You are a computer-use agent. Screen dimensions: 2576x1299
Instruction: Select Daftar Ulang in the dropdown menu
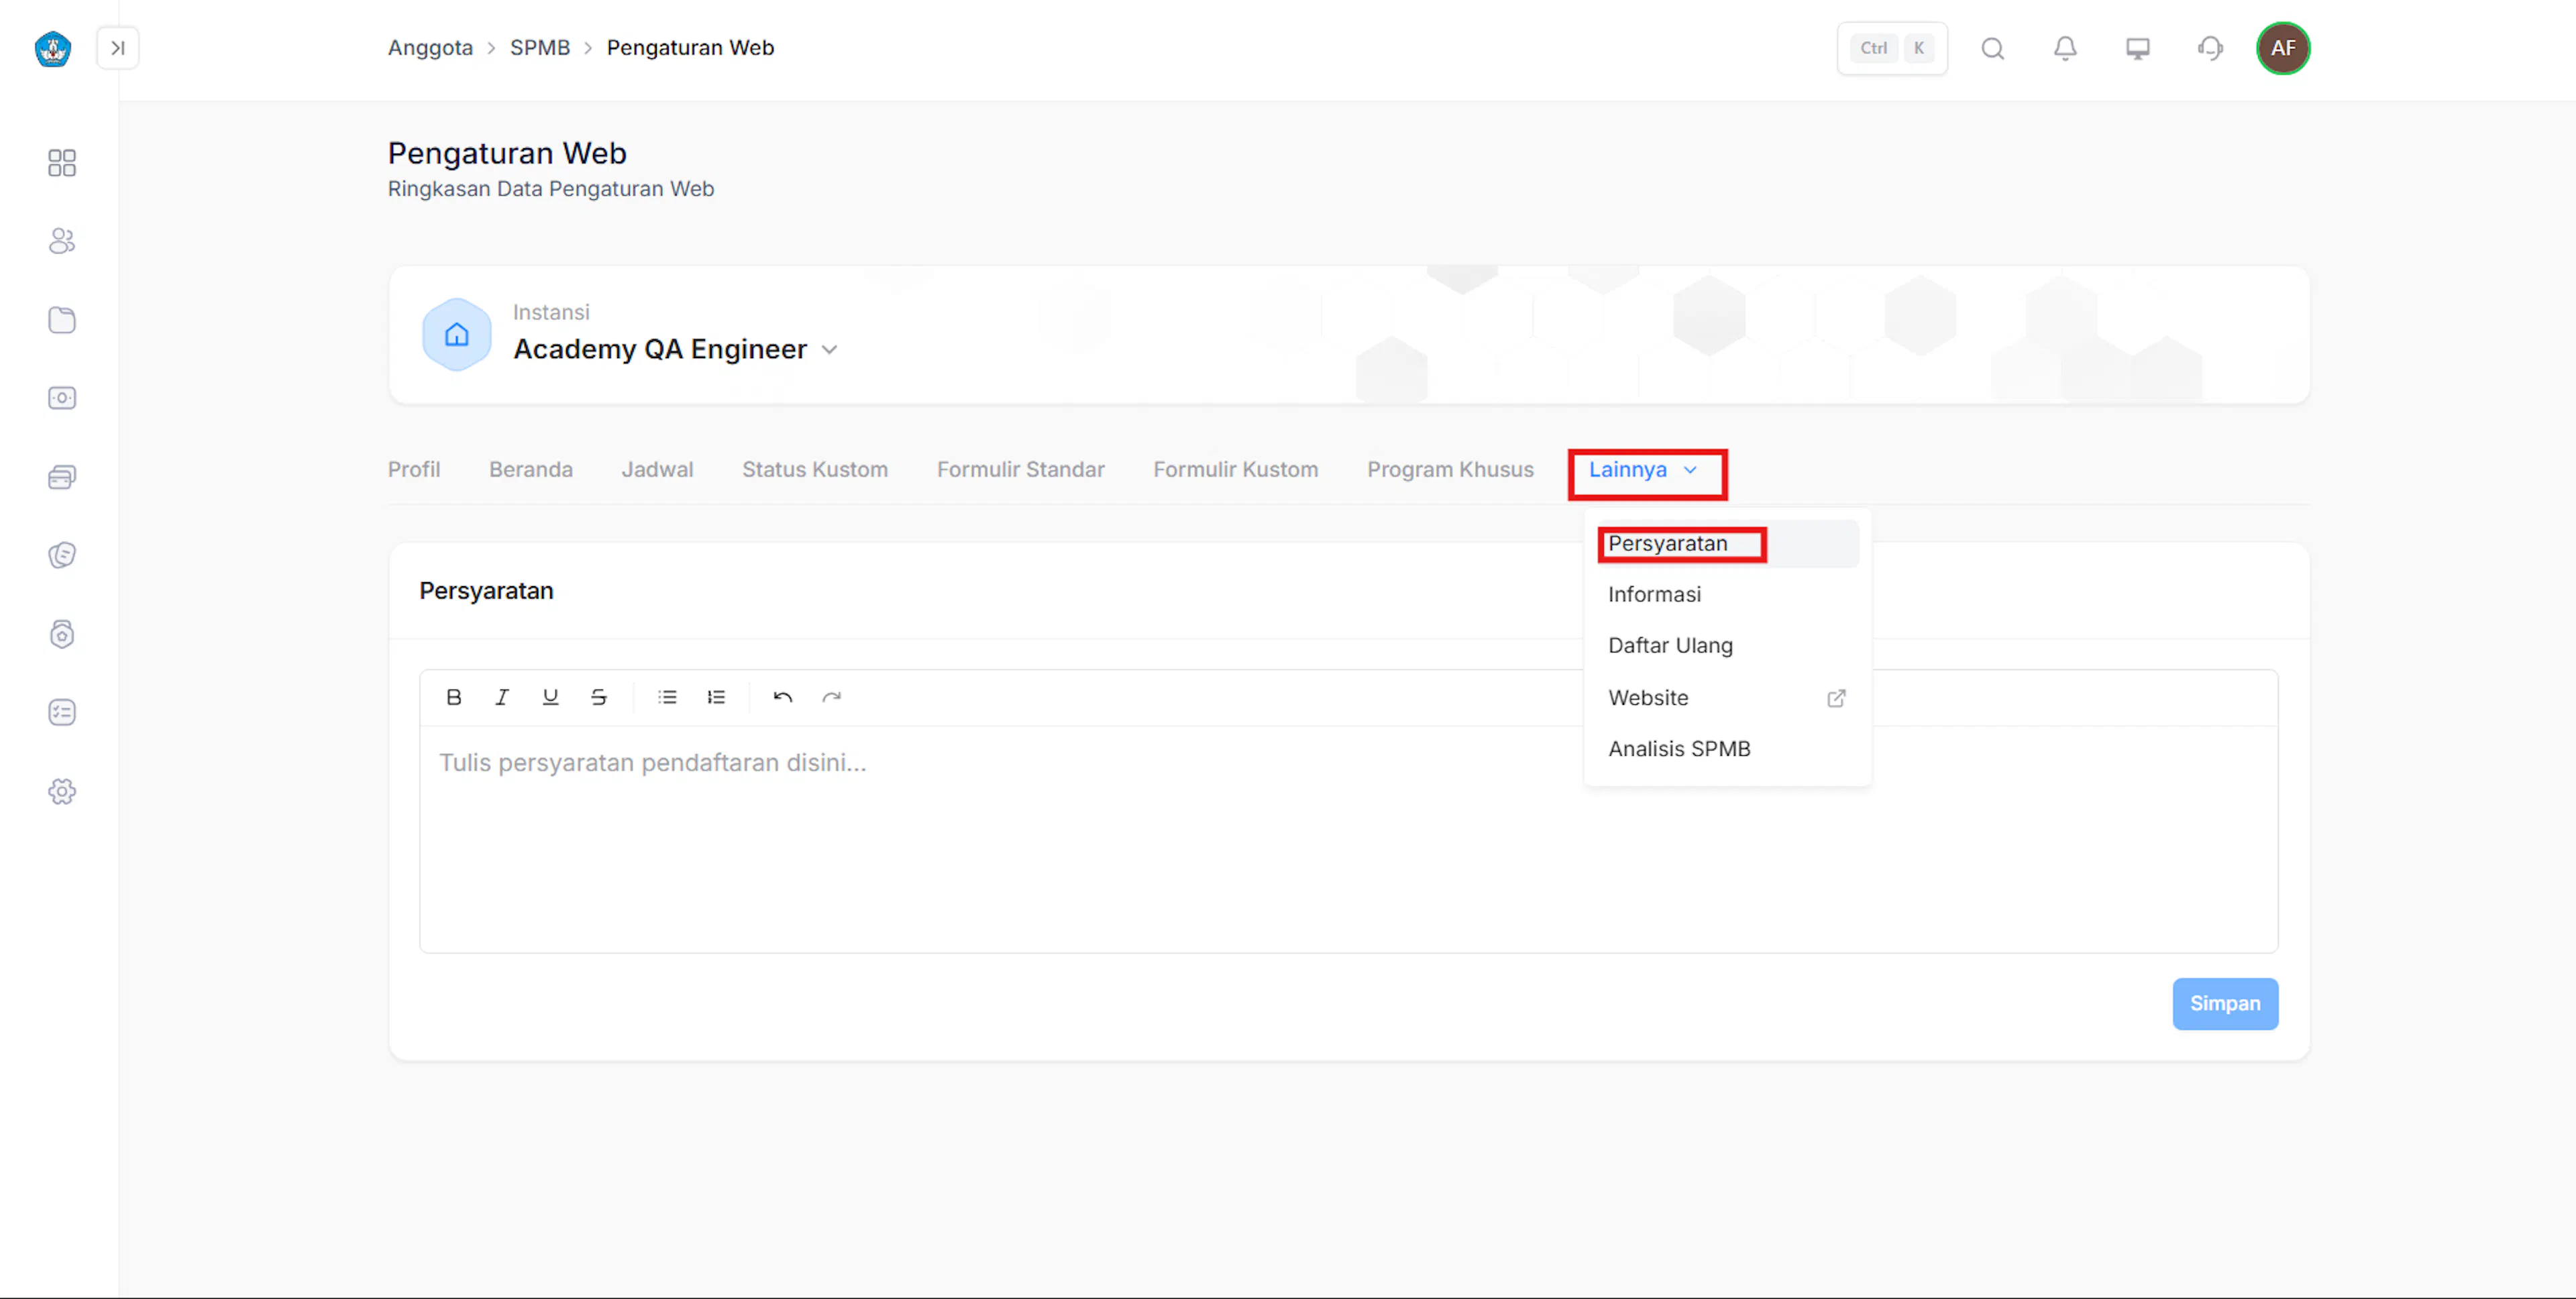click(1728, 646)
